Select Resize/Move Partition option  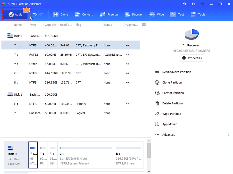coord(176,72)
